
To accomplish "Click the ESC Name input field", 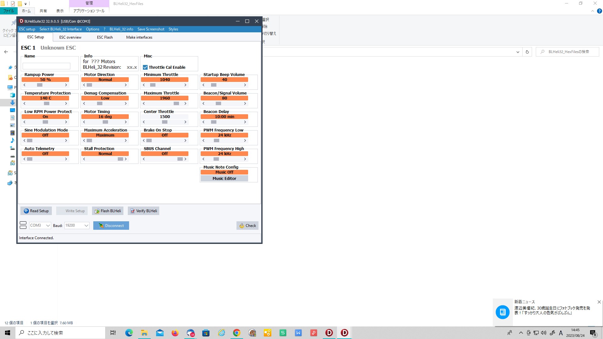I will tap(46, 66).
